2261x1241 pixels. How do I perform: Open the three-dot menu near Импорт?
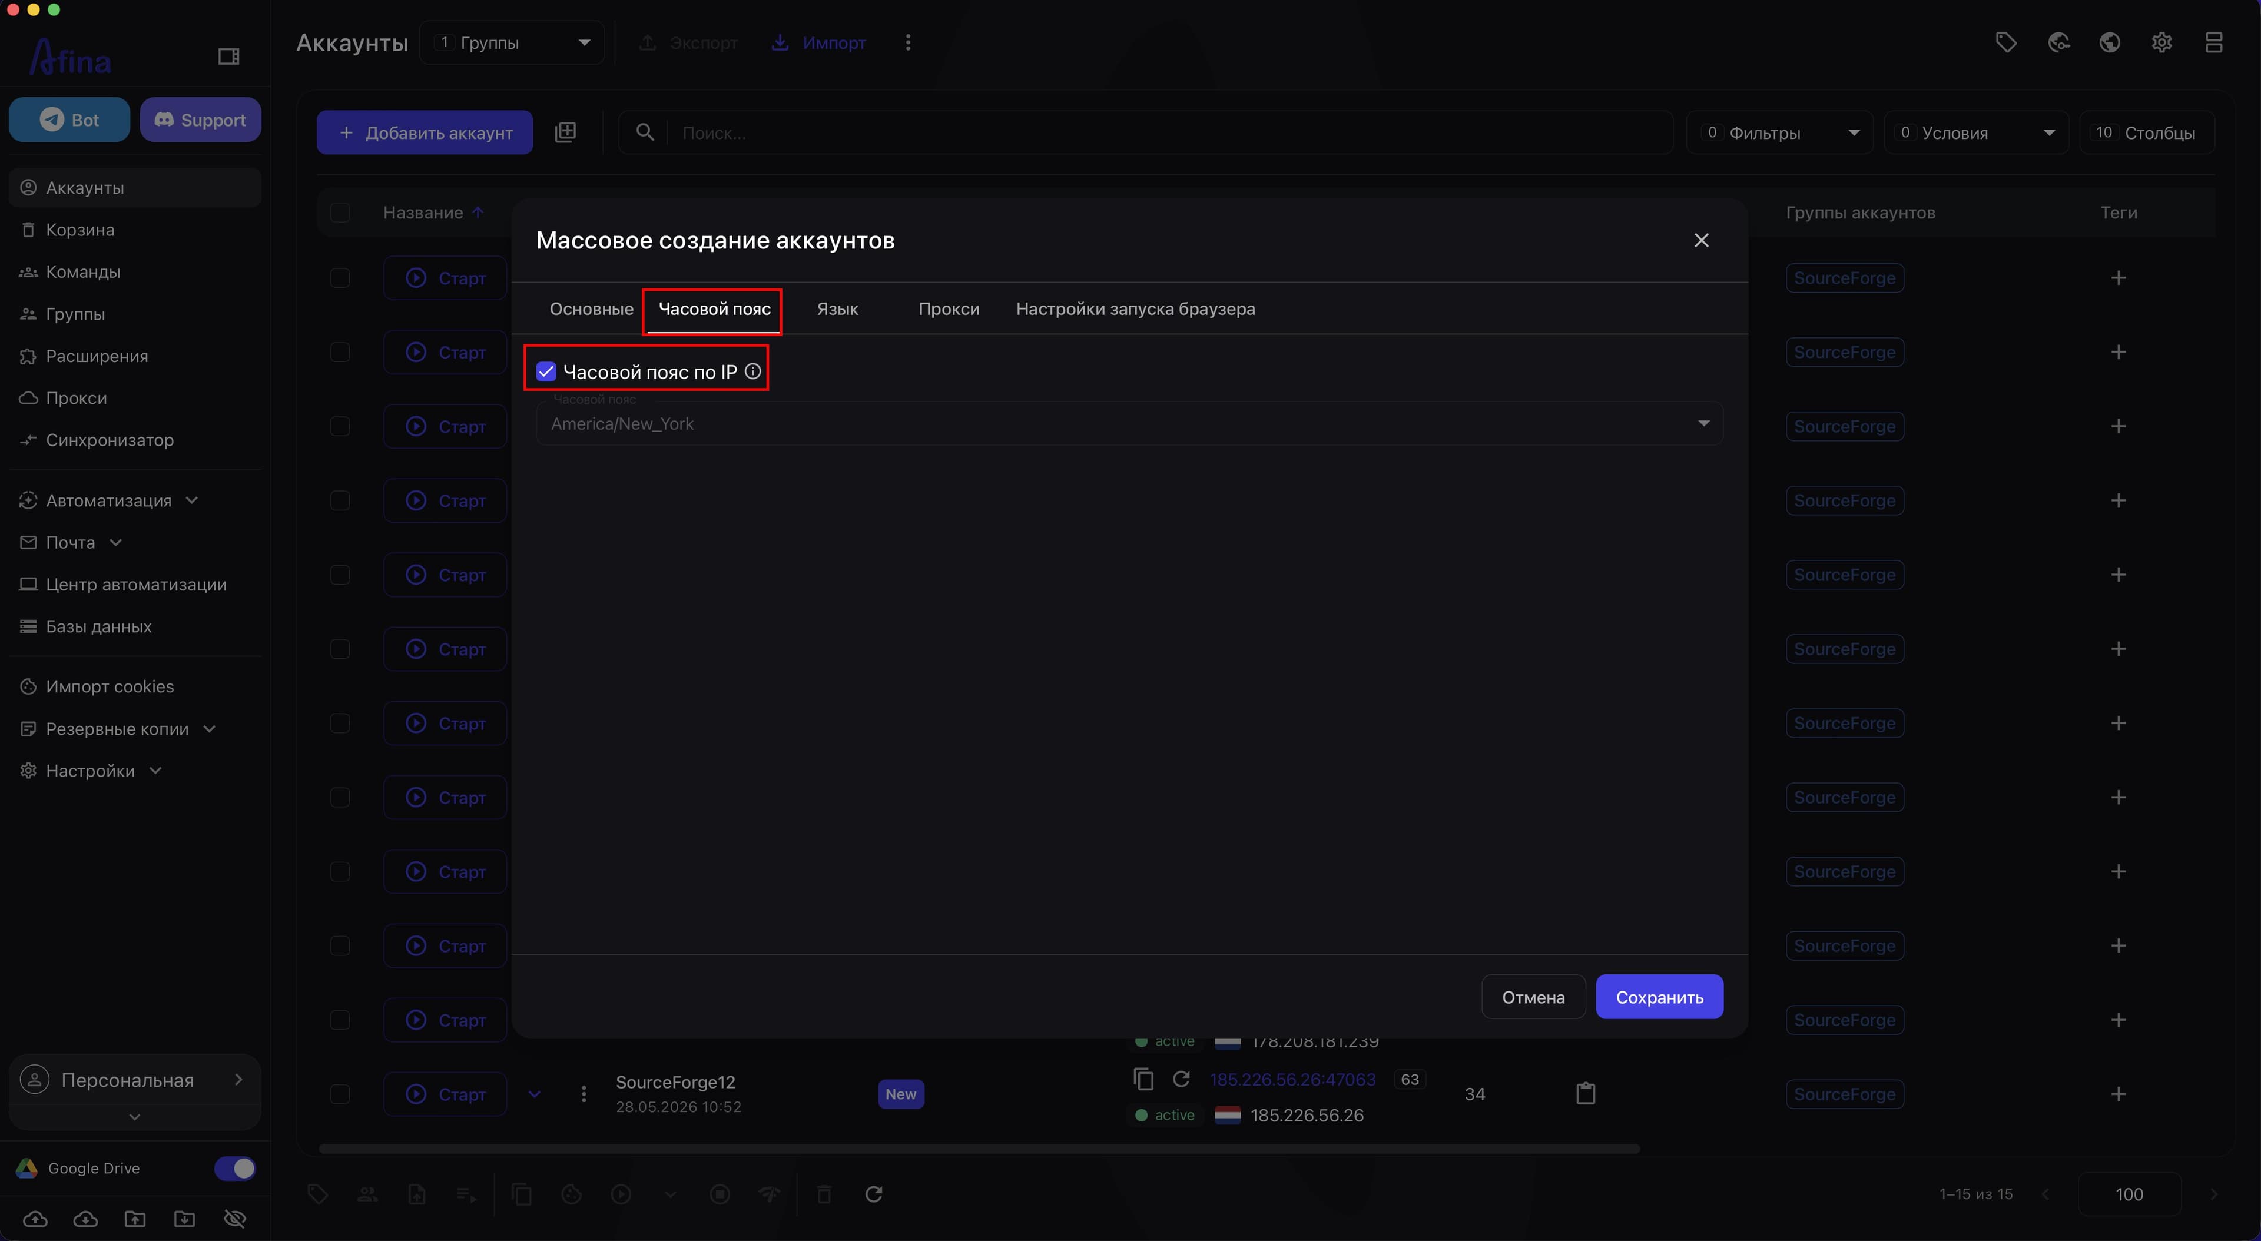coord(907,42)
